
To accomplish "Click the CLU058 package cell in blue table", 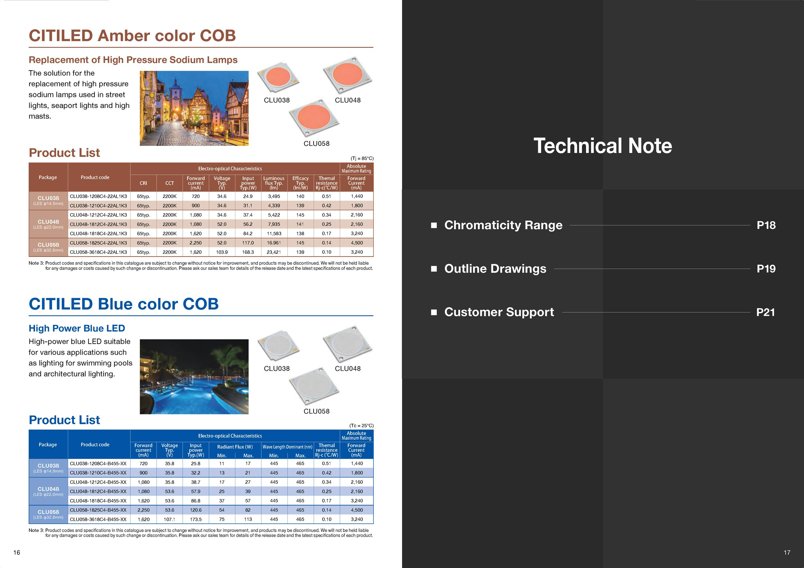I will pos(48,514).
